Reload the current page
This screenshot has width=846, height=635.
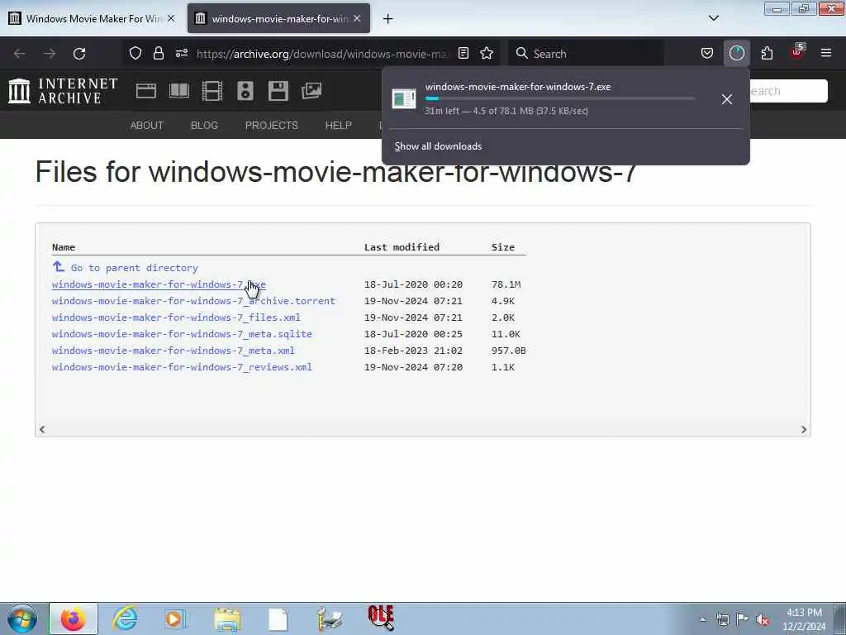point(79,54)
